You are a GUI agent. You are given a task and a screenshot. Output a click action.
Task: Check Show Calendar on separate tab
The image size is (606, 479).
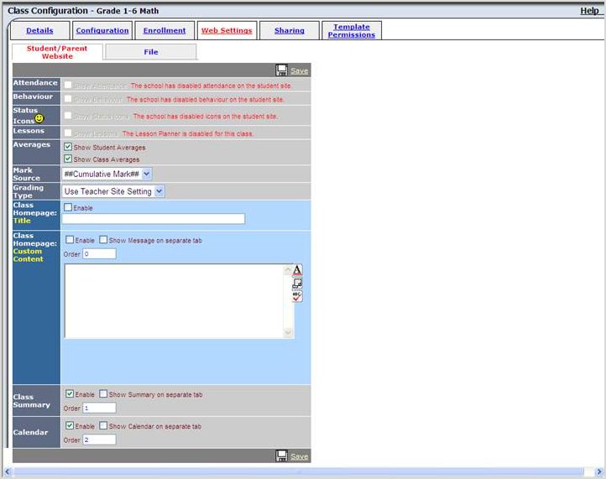pyautogui.click(x=103, y=426)
